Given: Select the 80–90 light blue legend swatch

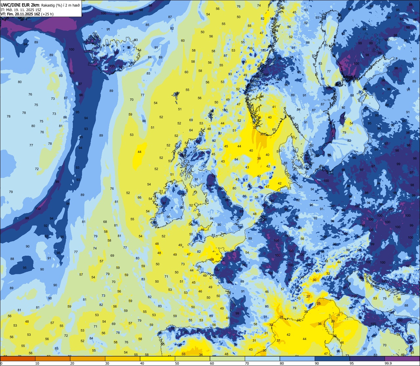Looking at the screenshot, I should tap(298, 359).
